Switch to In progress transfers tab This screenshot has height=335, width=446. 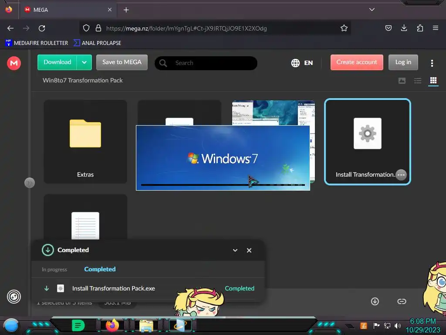[54, 270]
